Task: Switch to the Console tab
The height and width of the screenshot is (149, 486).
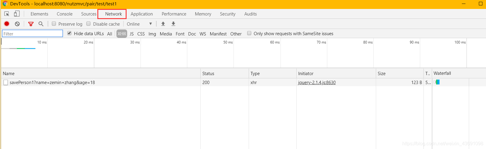Action: pyautogui.click(x=65, y=14)
